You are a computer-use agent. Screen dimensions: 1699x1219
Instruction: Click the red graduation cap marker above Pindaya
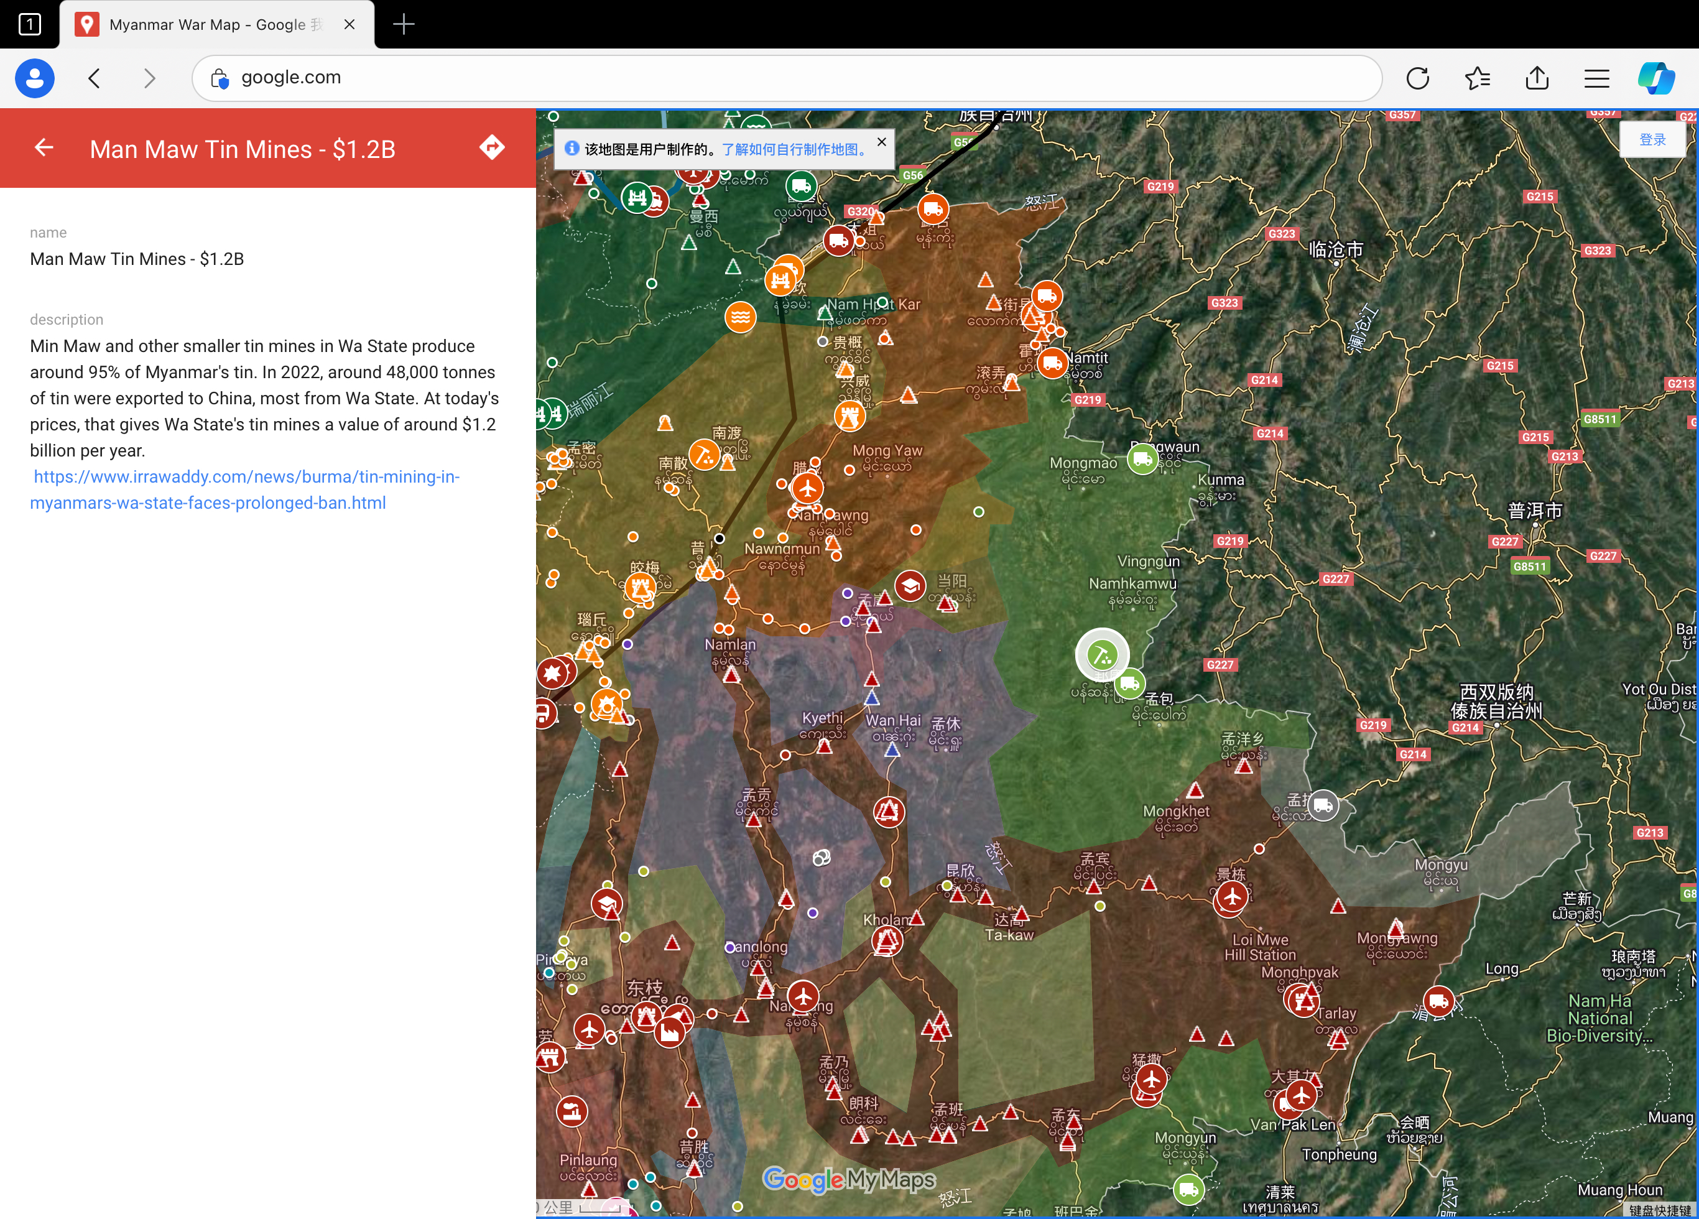pos(607,904)
